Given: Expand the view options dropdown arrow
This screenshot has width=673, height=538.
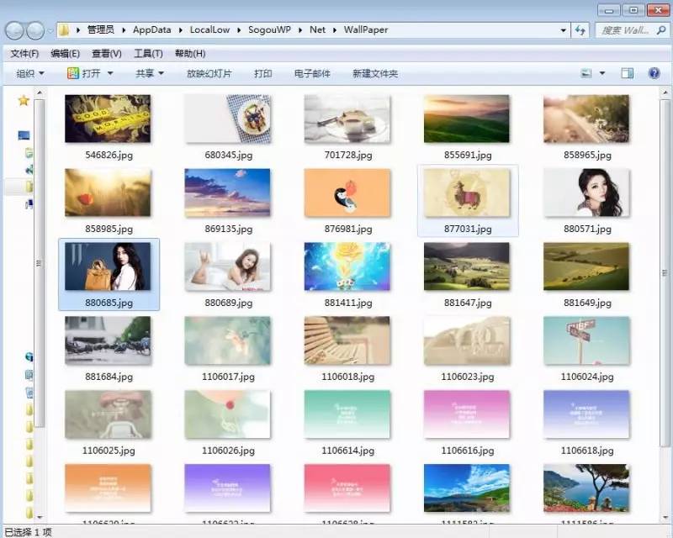Looking at the screenshot, I should (x=602, y=74).
